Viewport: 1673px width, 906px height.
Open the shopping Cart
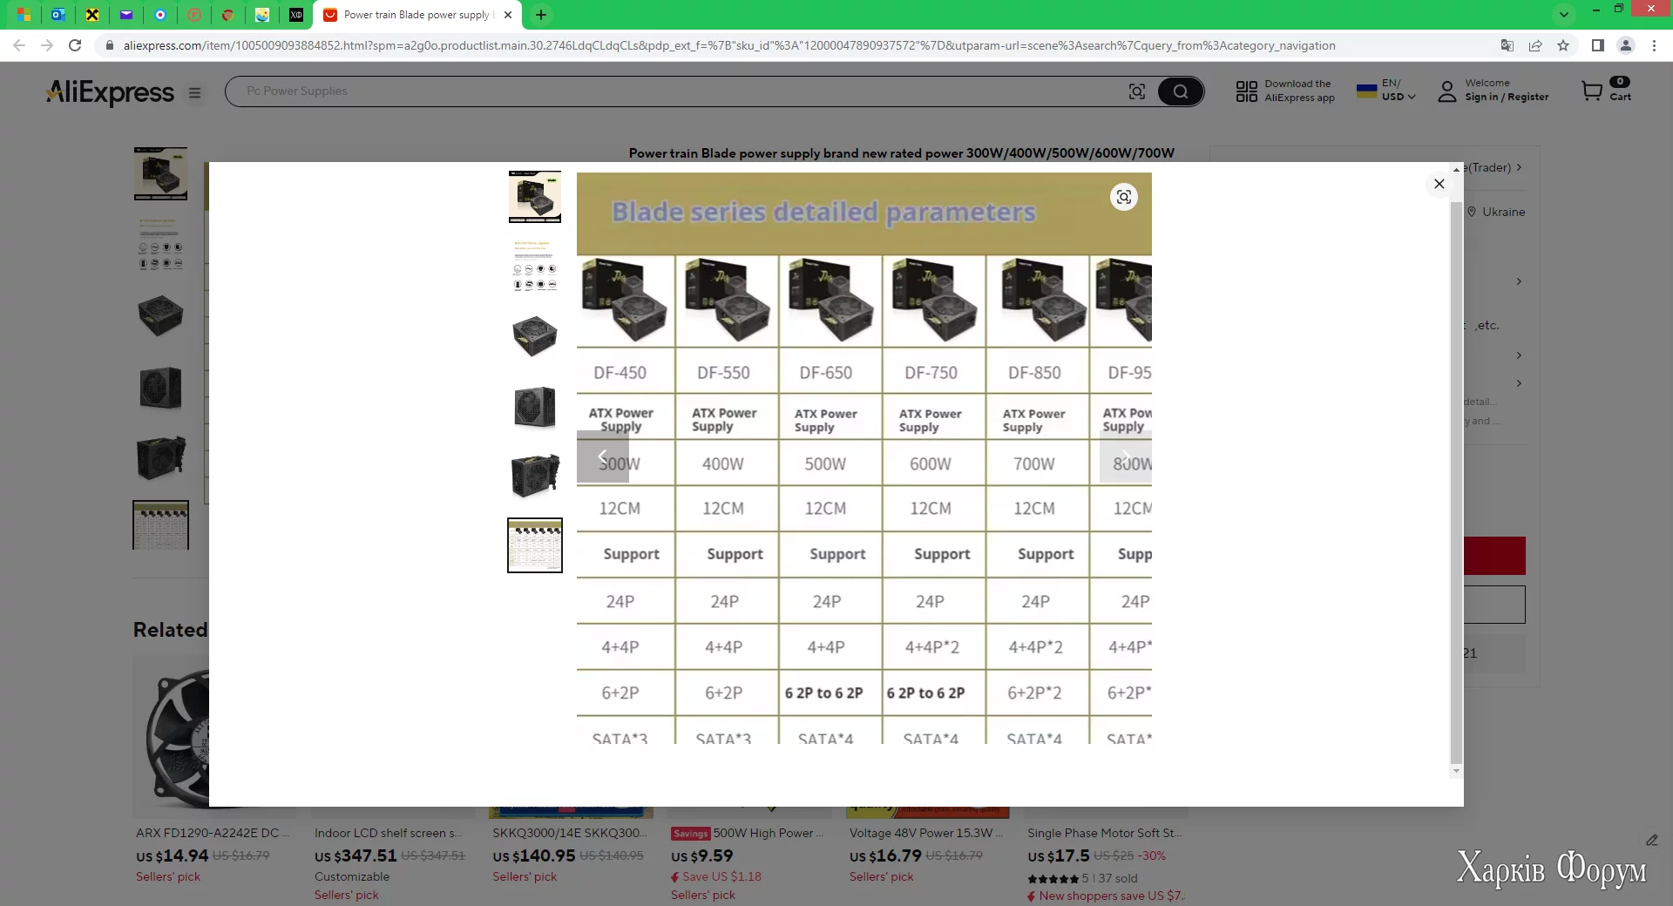pos(1606,91)
